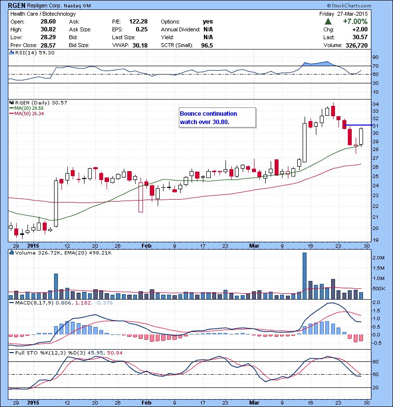Screen dimensions: 393x407
Task: Click the green MA(20) legend line
Action: tap(11, 108)
